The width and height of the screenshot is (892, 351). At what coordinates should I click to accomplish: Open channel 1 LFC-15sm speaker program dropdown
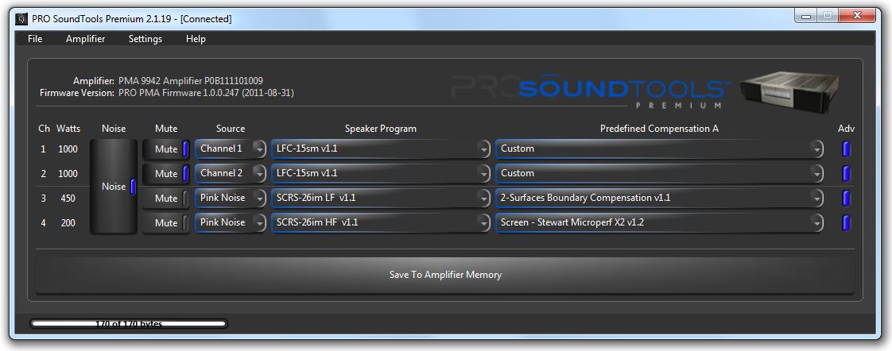pyautogui.click(x=381, y=148)
